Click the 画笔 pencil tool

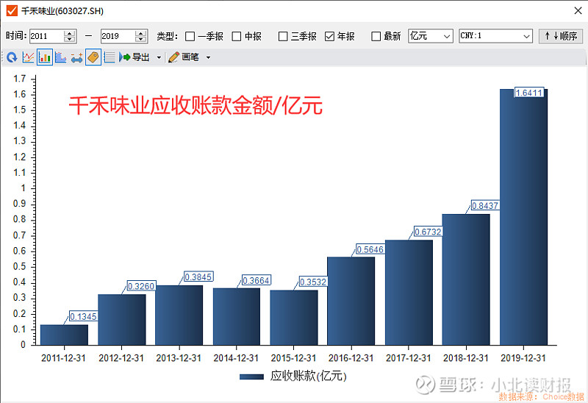point(183,57)
